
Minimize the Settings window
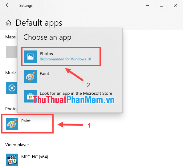tap(147, 5)
